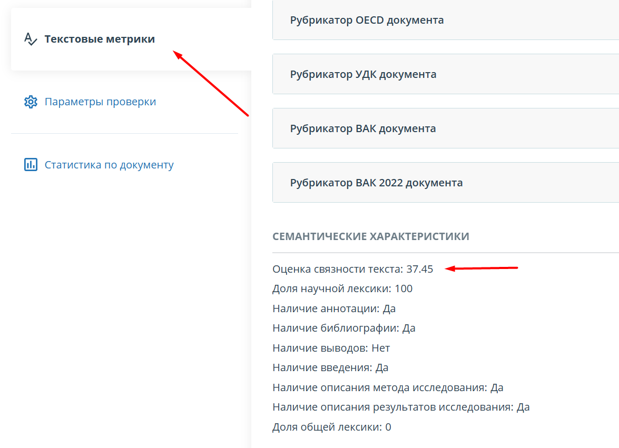619x448 pixels.
Task: Click the Наличие библиографии row
Action: coord(343,328)
